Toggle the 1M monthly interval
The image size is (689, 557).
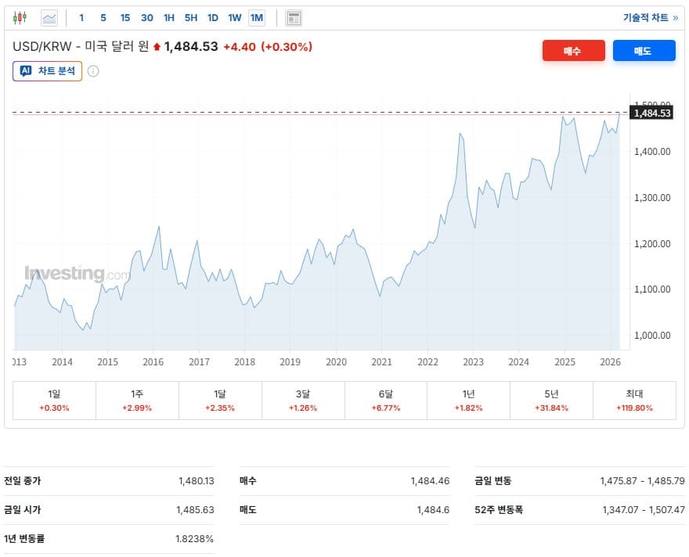click(257, 17)
